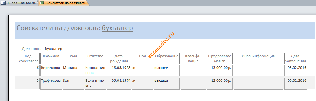Click the underlined бухгалтер in the report title
Viewport: 316px width, 101px height.
[117, 28]
